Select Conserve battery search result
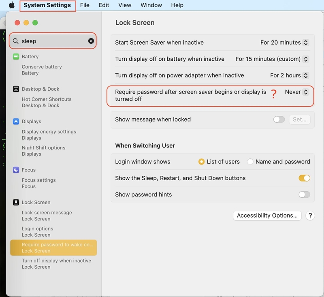 53,70
